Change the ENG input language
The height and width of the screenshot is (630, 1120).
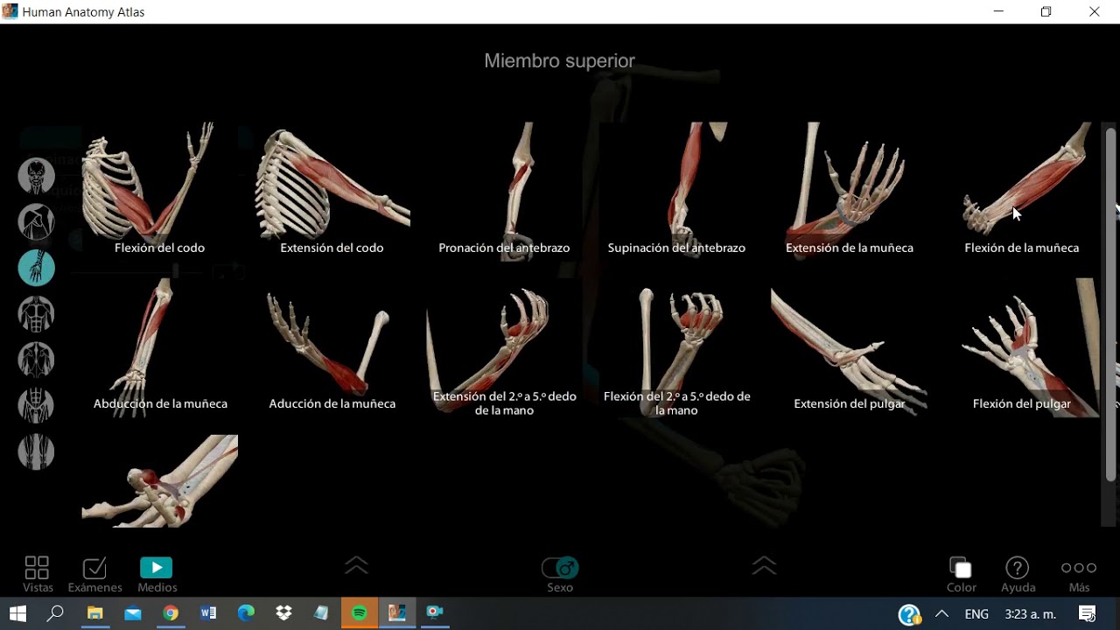click(x=976, y=614)
